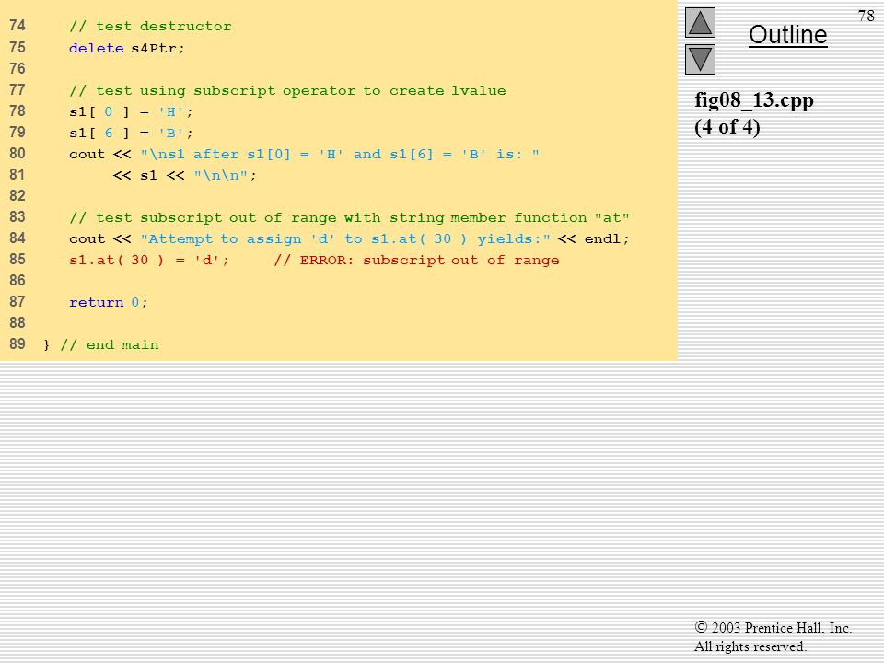The image size is (884, 663).
Task: Click the red s1.at( 30 ) = 'd' statement
Action: coord(149,260)
